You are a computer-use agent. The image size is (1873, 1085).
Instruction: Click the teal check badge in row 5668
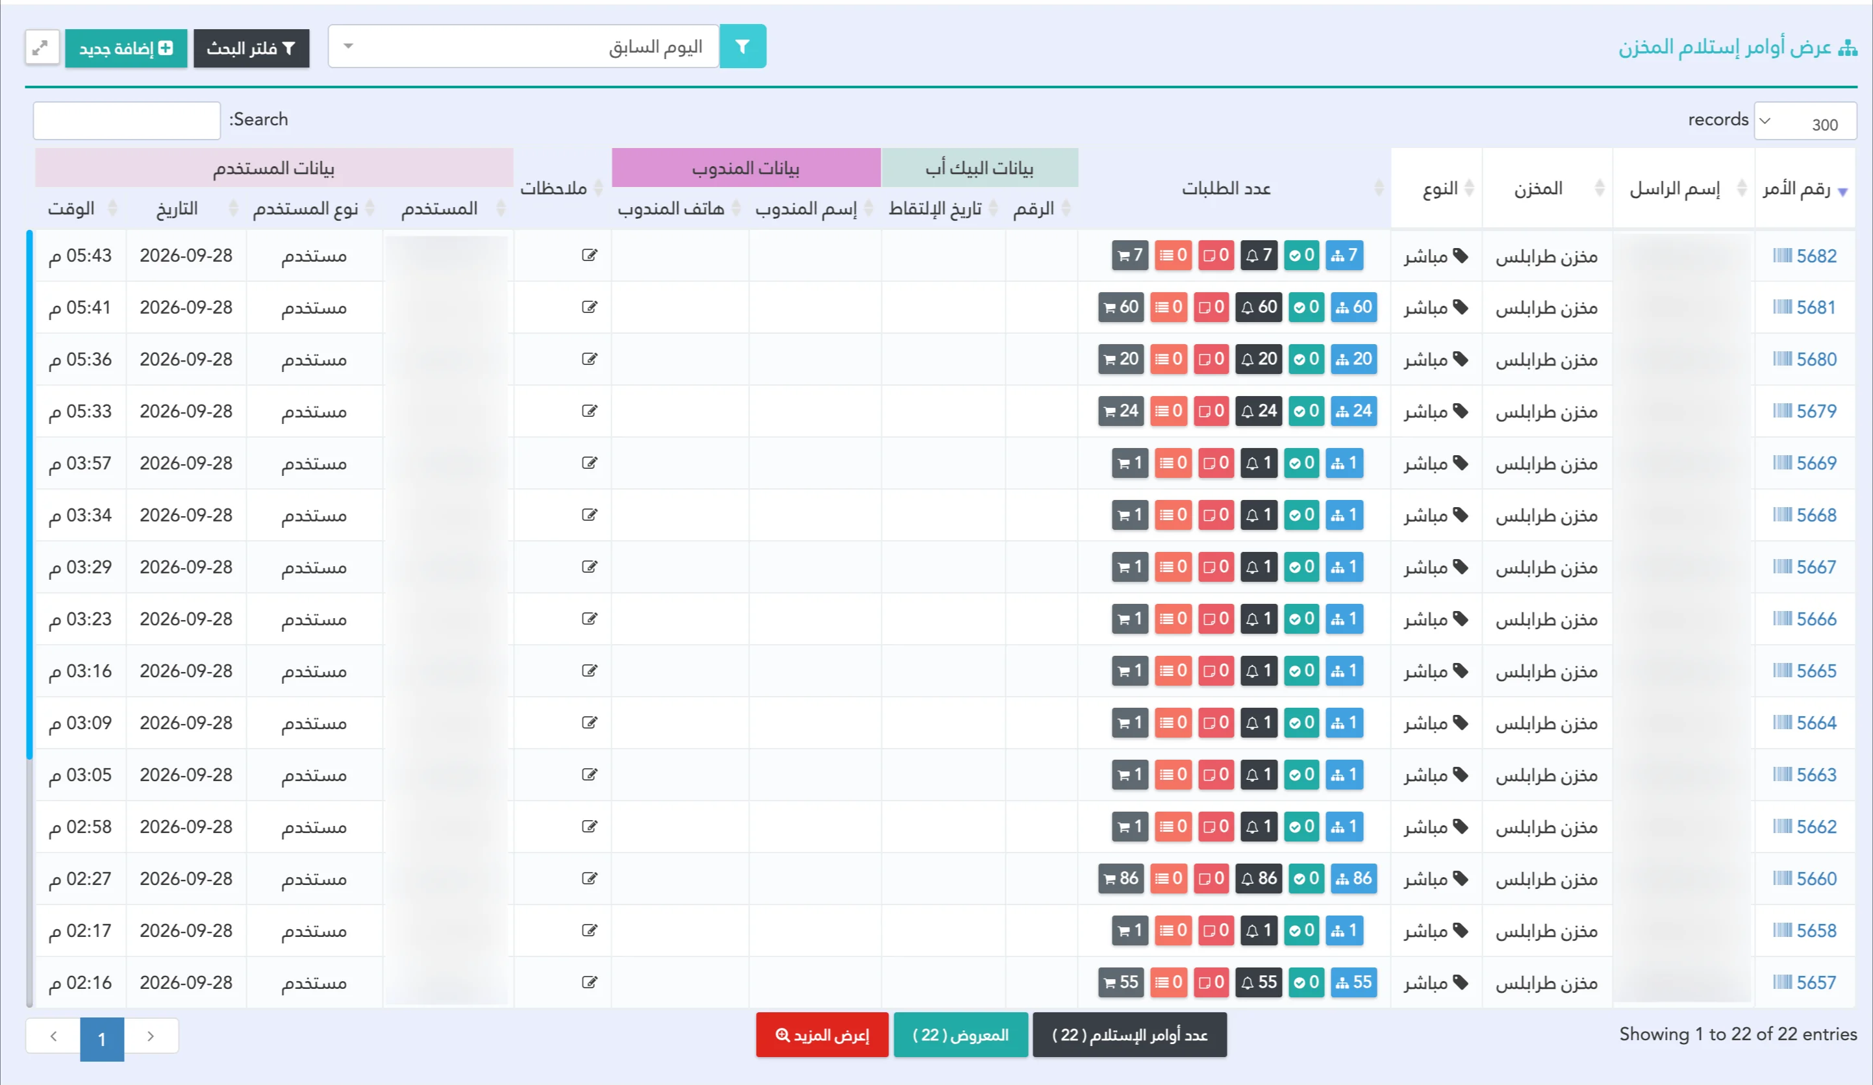[x=1301, y=515]
